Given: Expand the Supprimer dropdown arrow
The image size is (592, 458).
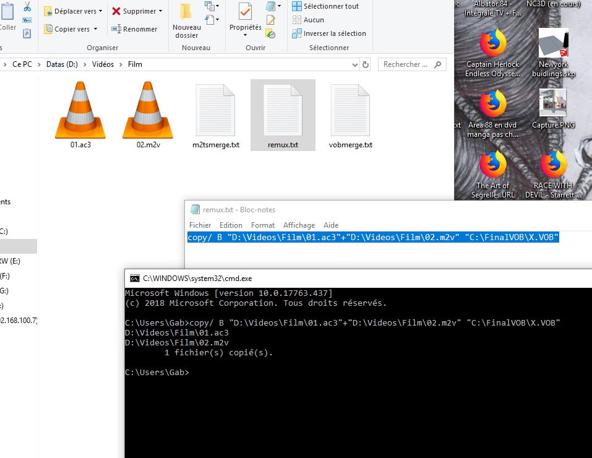Looking at the screenshot, I should pos(160,11).
